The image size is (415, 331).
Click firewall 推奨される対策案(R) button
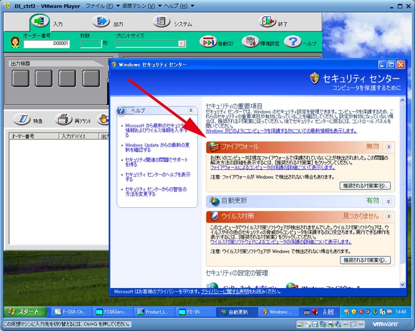(365, 186)
